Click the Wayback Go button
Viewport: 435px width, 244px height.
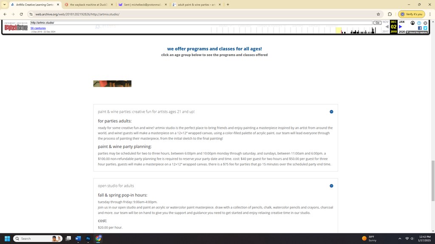coord(377,23)
